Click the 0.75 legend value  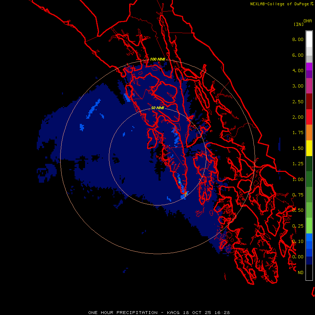click(x=298, y=195)
